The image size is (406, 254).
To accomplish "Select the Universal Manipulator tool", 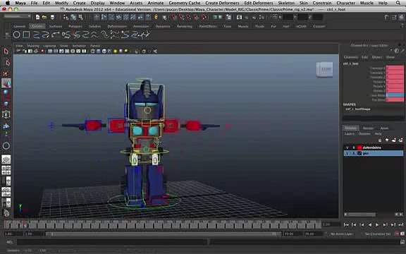I will tap(6, 114).
